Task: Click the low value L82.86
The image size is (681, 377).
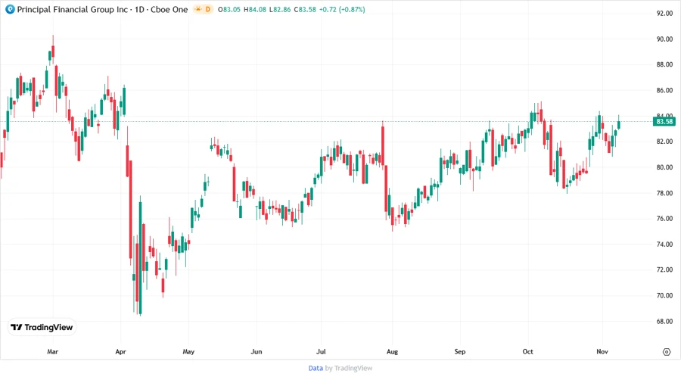Action: [x=280, y=9]
